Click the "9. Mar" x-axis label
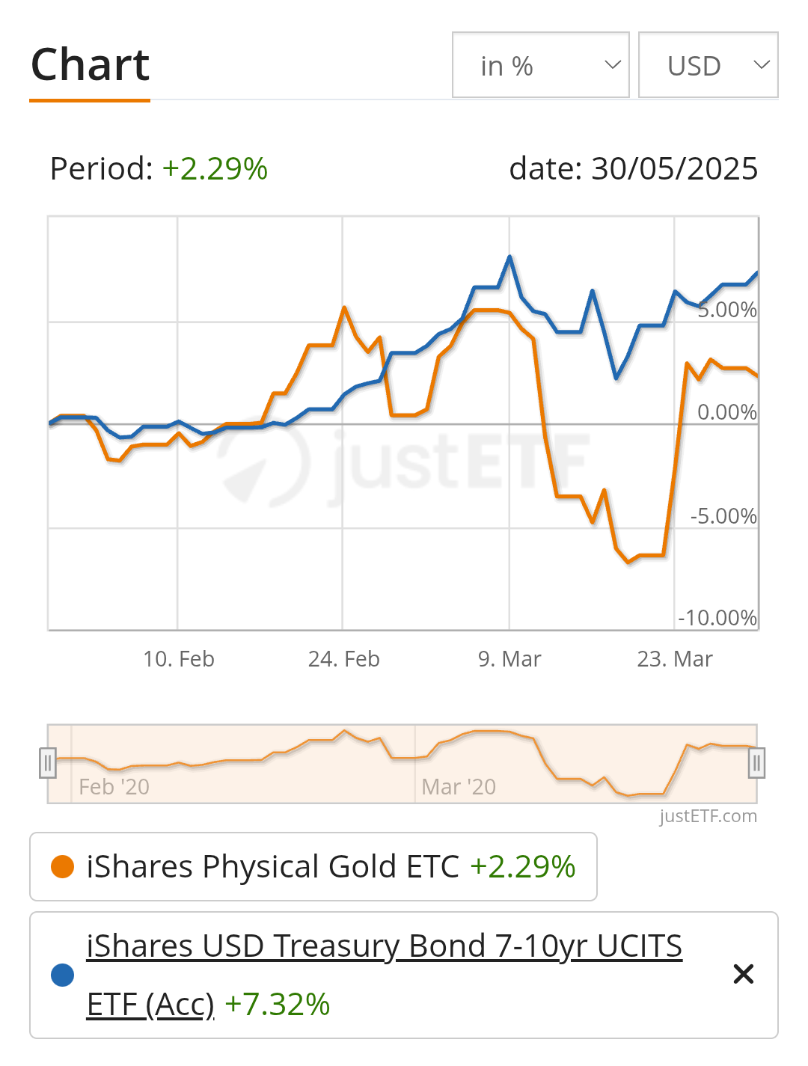Screen dimensions: 808x1066 coord(509,659)
